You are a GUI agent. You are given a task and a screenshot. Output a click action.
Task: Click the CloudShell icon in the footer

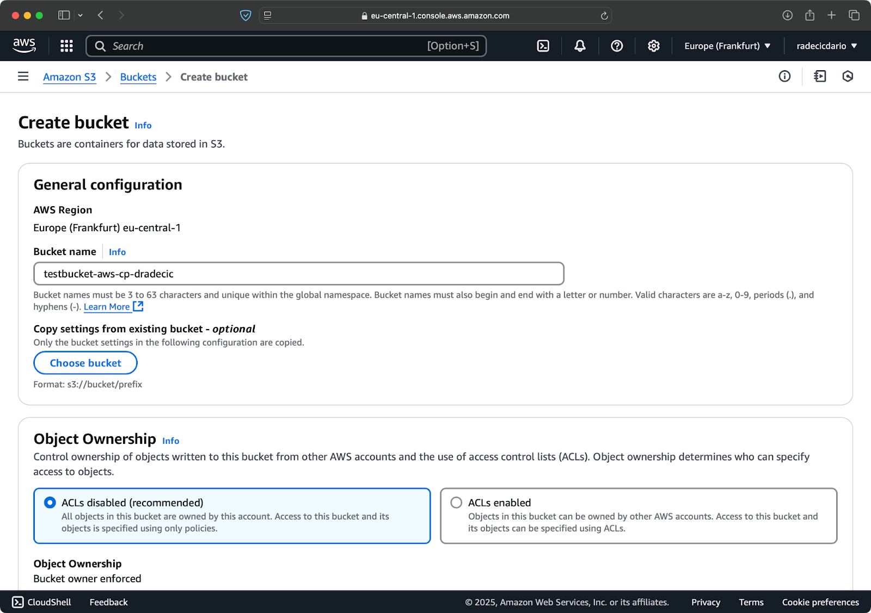coord(18,602)
